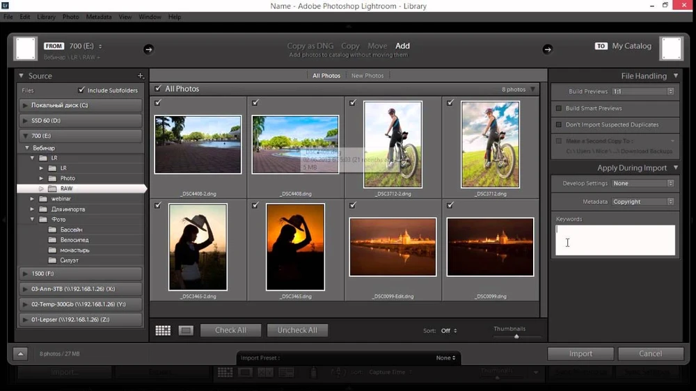Click the collapse arrow button at bottom left
The height and width of the screenshot is (391, 696).
click(20, 353)
